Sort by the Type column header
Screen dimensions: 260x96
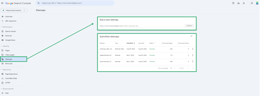coord(116,43)
